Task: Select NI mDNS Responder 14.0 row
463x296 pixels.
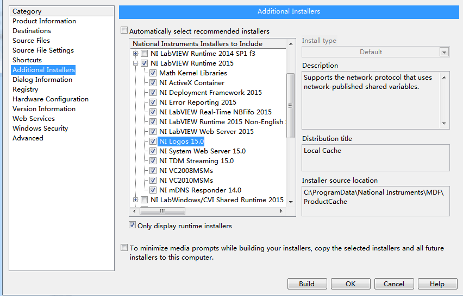Action: coord(200,190)
